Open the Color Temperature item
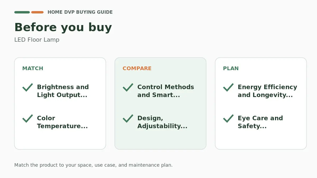Viewport: 317px width, 178px height. (62, 122)
